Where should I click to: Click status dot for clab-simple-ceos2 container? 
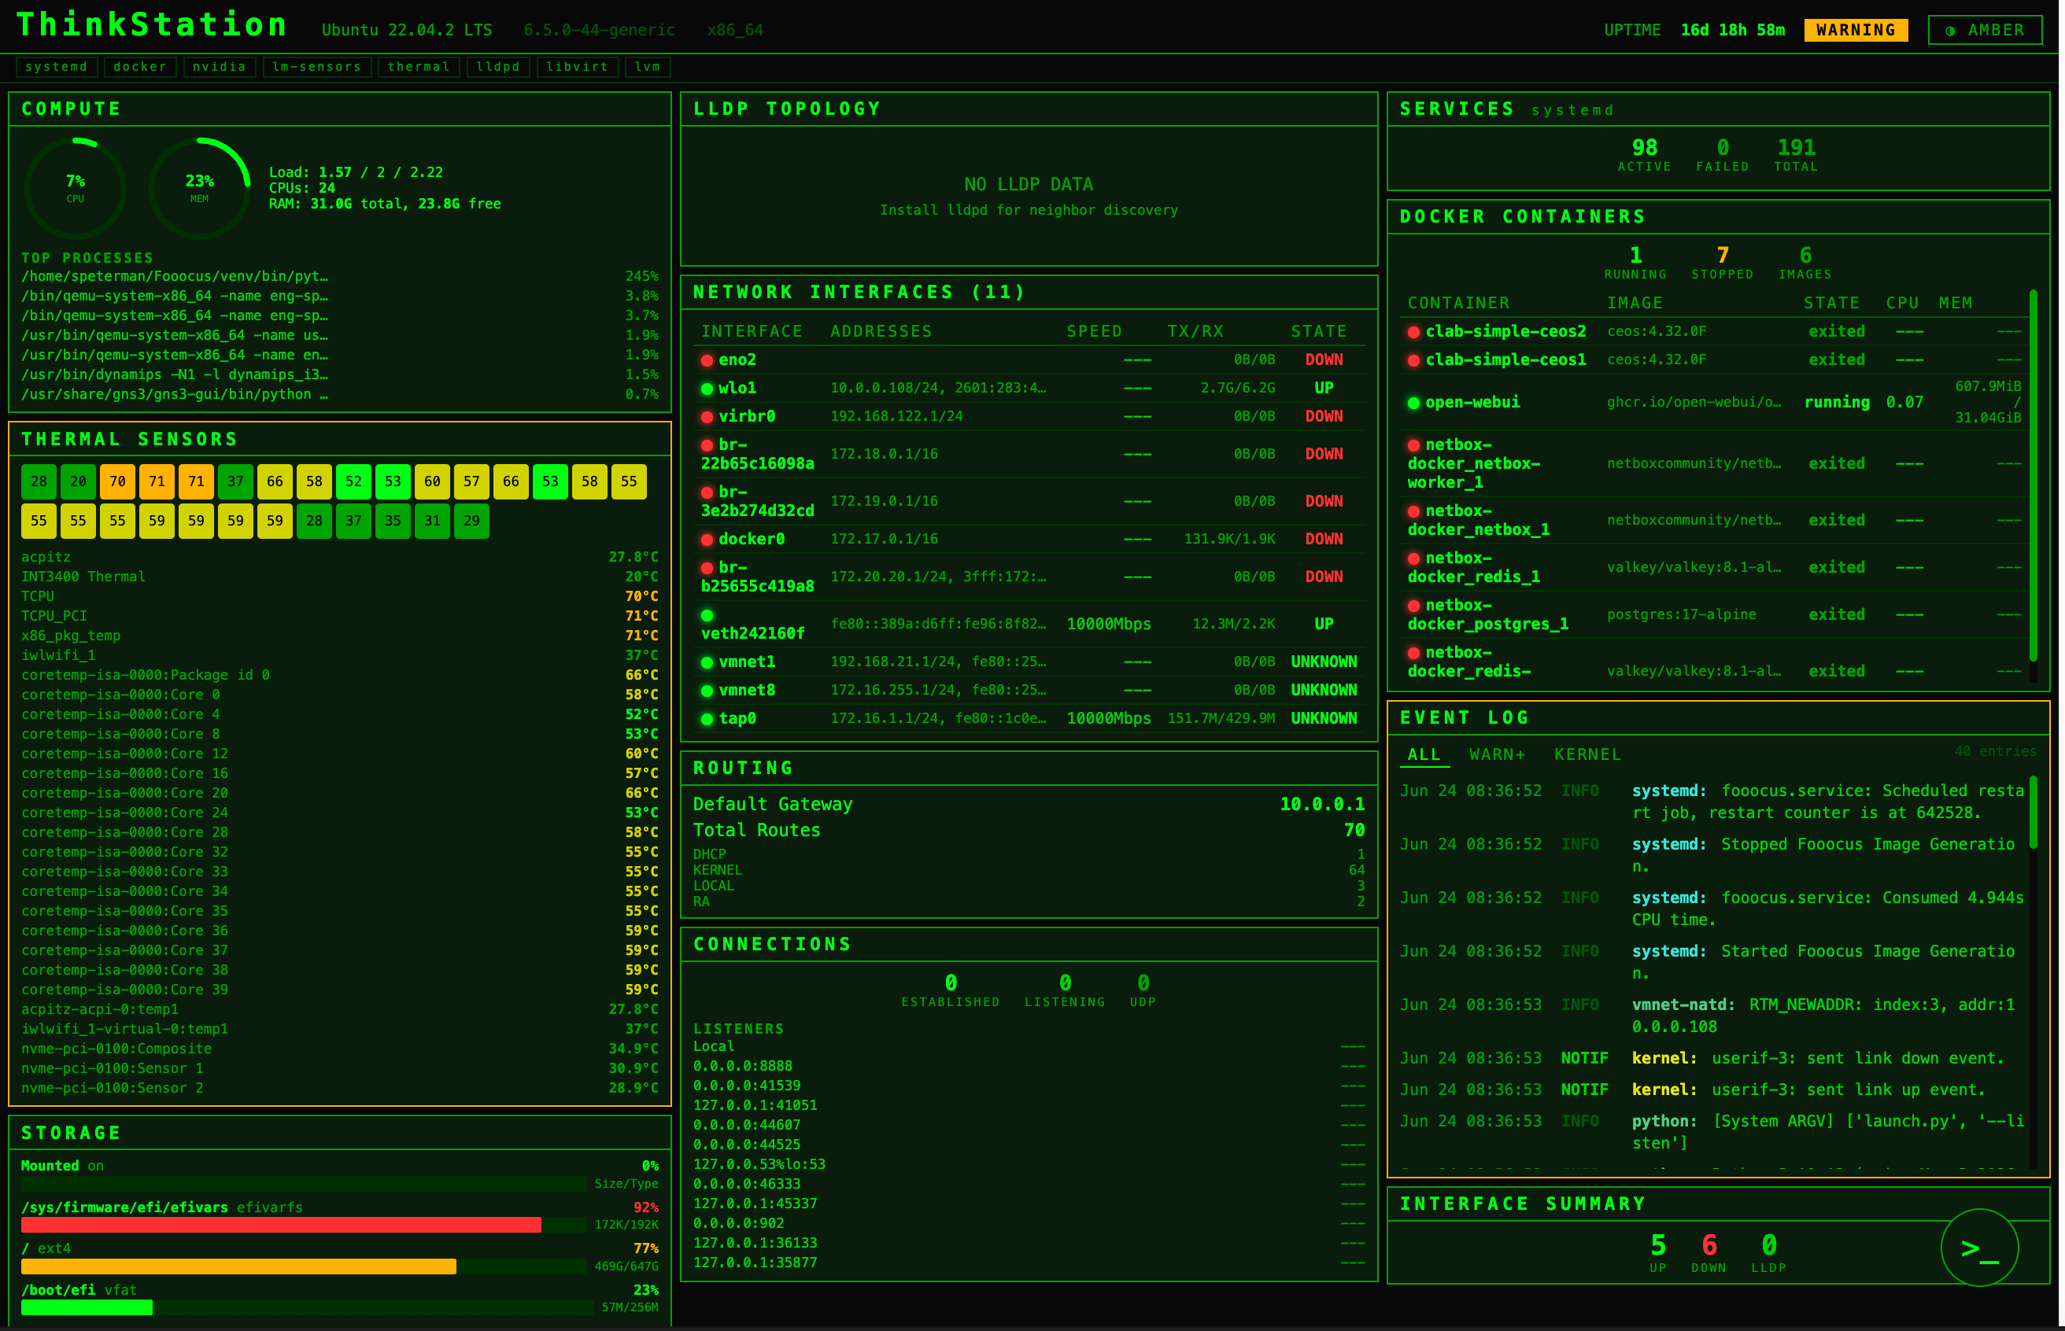tap(1413, 333)
